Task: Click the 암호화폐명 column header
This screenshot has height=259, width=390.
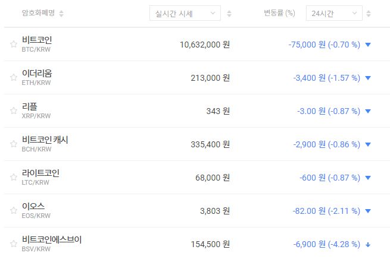Action: click(38, 13)
